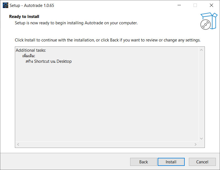Click the 'Setup - Autotrade 1.0.65' title
The width and height of the screenshot is (220, 170).
tap(32, 6)
